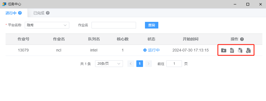Cancel job 13079 with the file-x icon
Viewport: 266px width, 101px height.
coord(248,50)
